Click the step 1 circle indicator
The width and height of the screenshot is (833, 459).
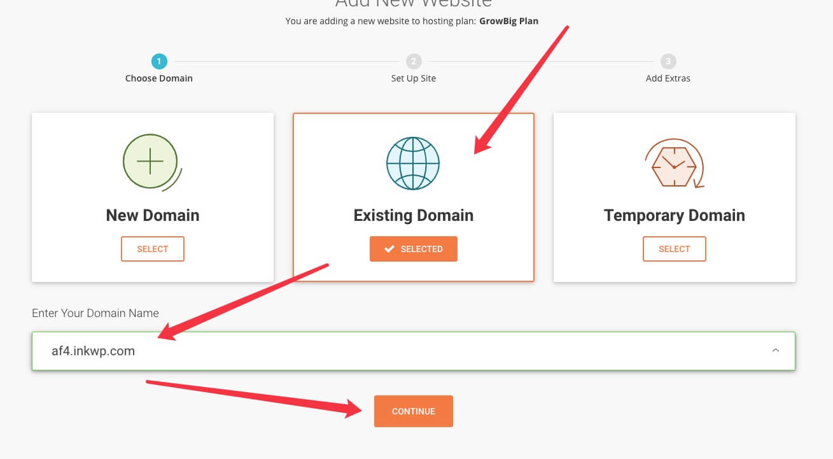pos(159,62)
